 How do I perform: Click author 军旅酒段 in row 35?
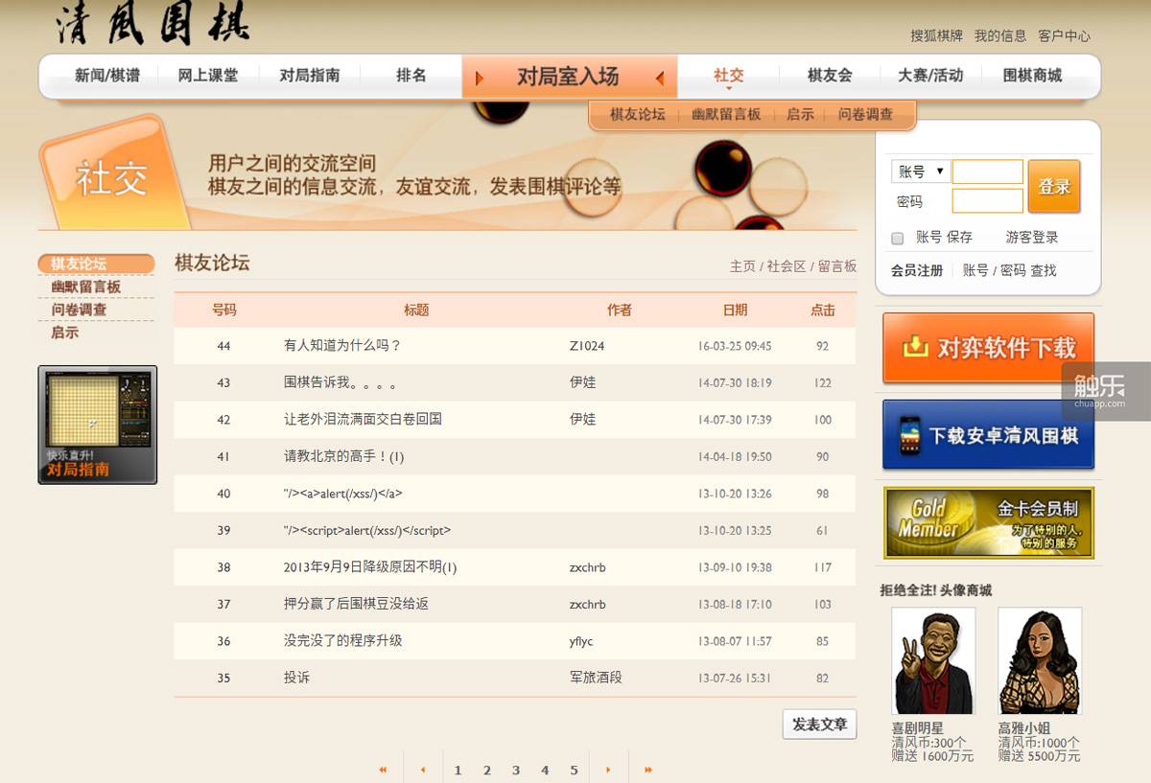coord(596,678)
